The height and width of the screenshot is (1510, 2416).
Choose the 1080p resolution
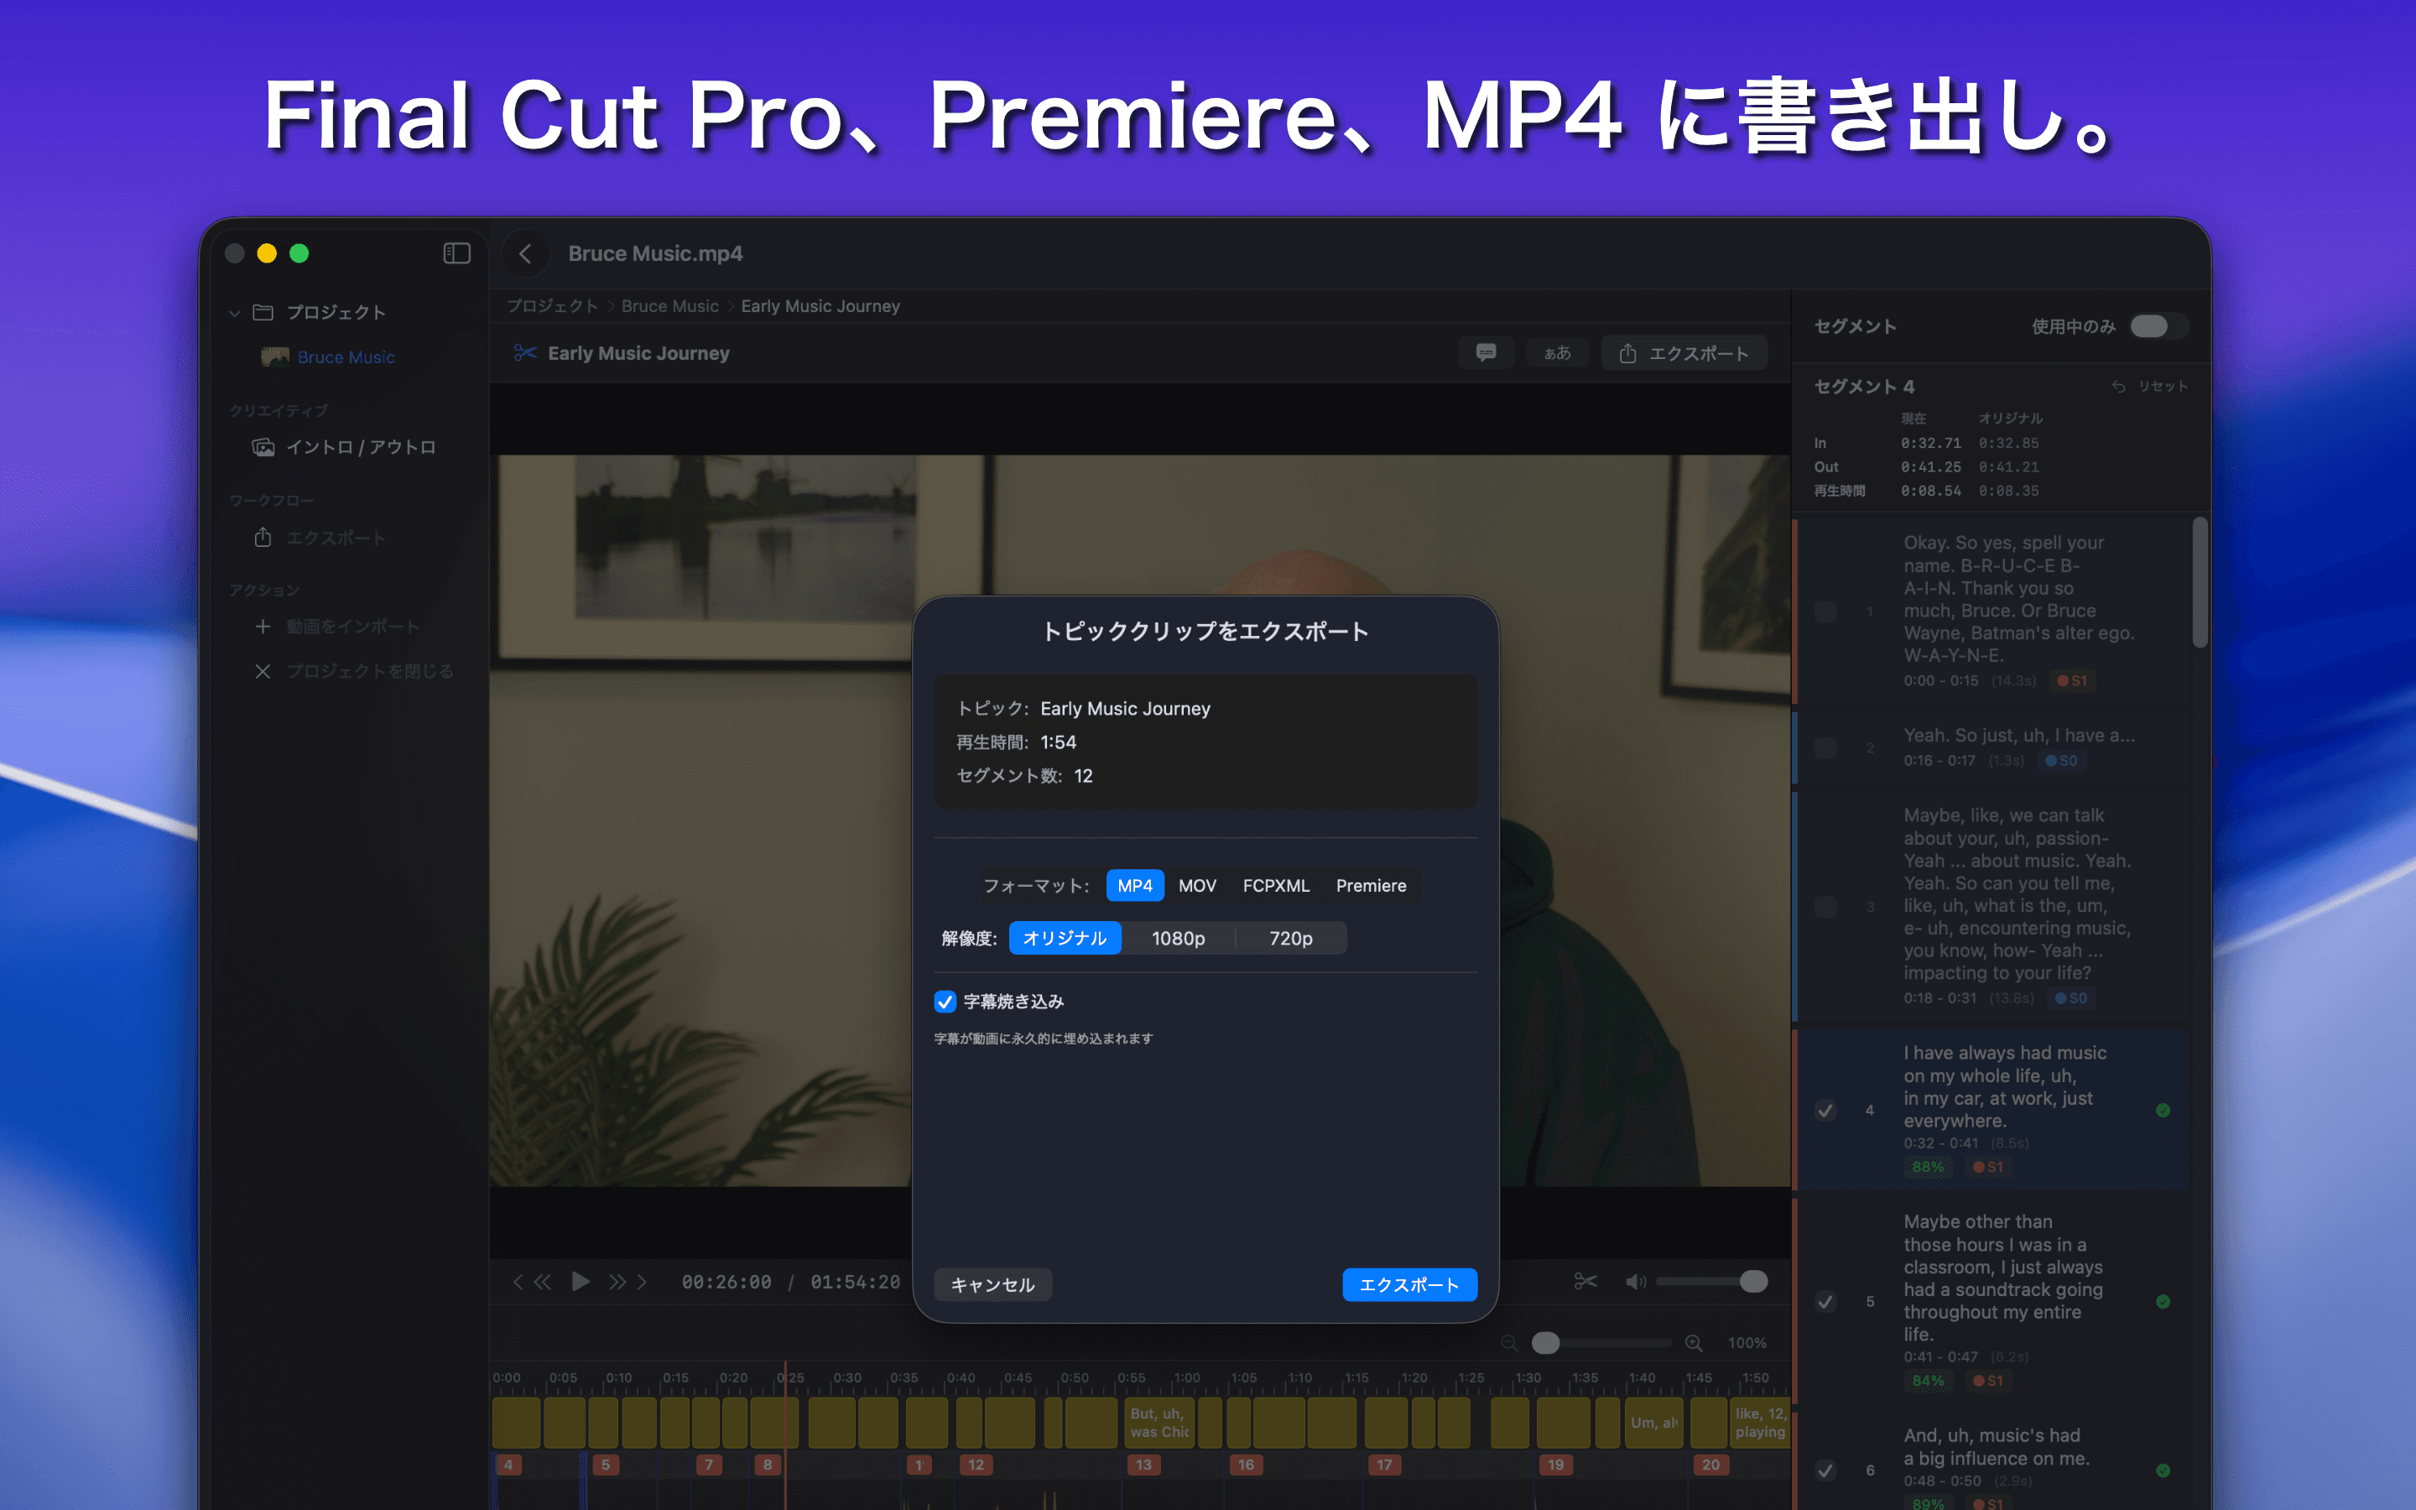coord(1178,938)
